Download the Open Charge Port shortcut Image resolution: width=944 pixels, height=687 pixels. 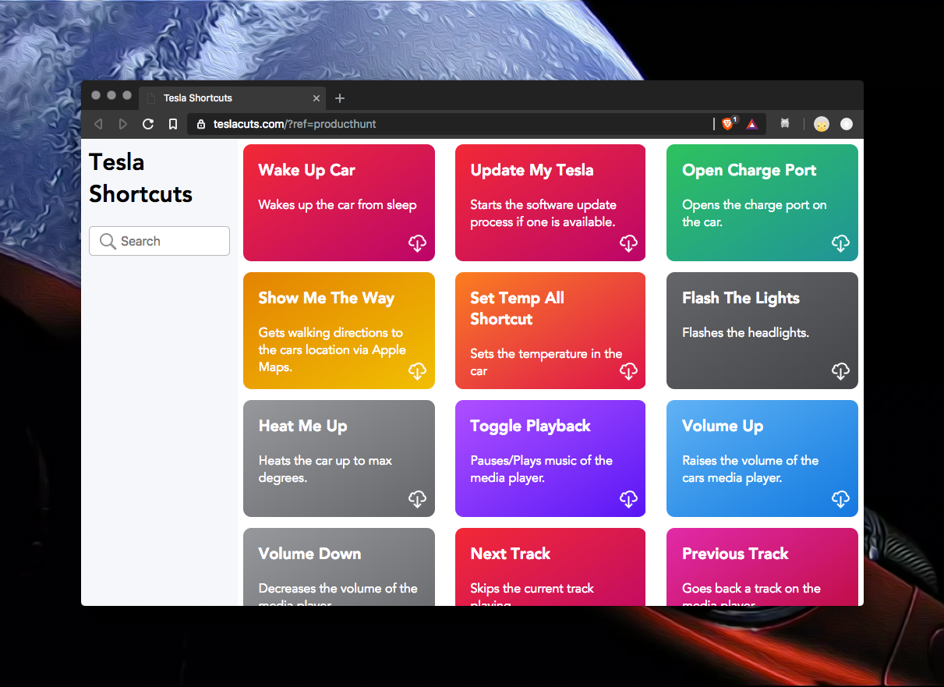[840, 243]
